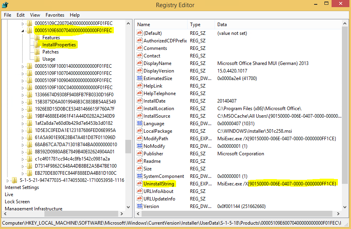Viewport: 351px width, 229px height.
Task: Click folder icon of Usage key
Action: pos(37,59)
